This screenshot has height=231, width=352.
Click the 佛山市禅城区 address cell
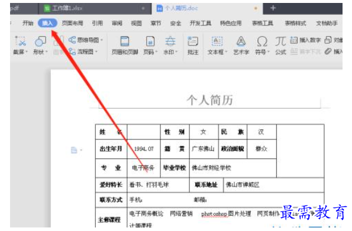274,185
